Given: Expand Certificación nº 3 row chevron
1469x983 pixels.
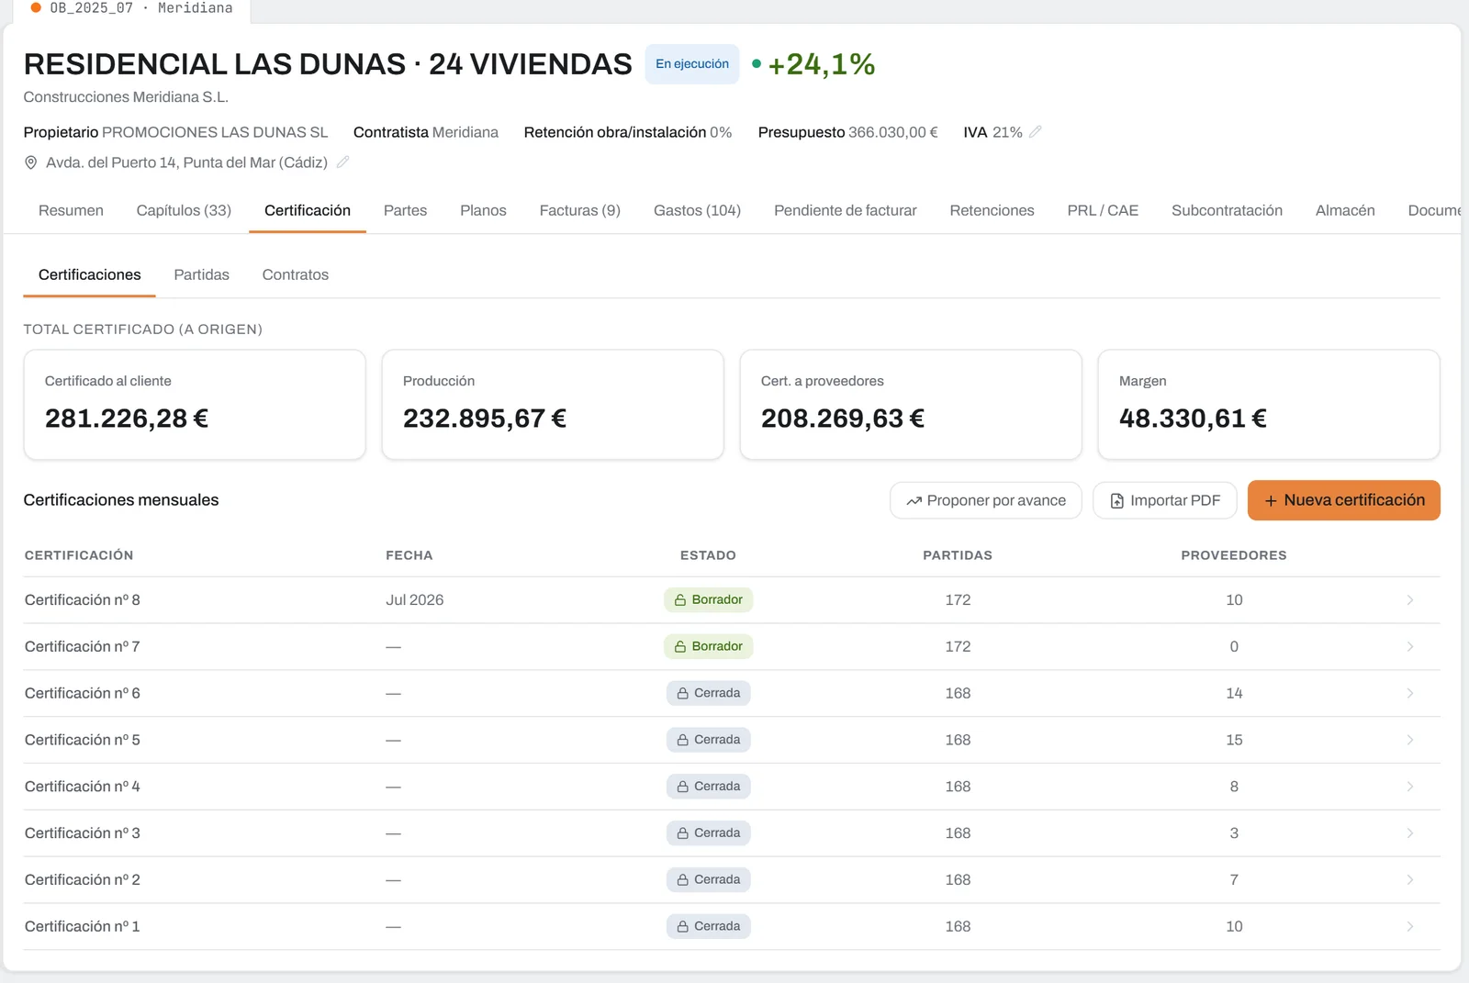Looking at the screenshot, I should coord(1410,833).
